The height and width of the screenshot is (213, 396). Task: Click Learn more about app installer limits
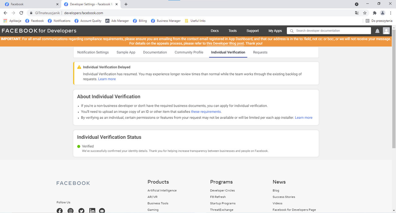click(303, 117)
